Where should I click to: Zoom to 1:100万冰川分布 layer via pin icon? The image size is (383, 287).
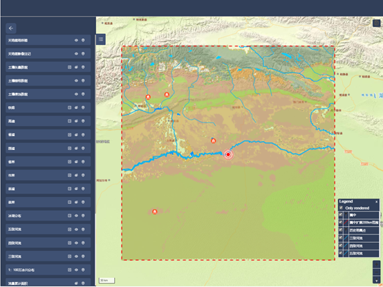(83, 270)
